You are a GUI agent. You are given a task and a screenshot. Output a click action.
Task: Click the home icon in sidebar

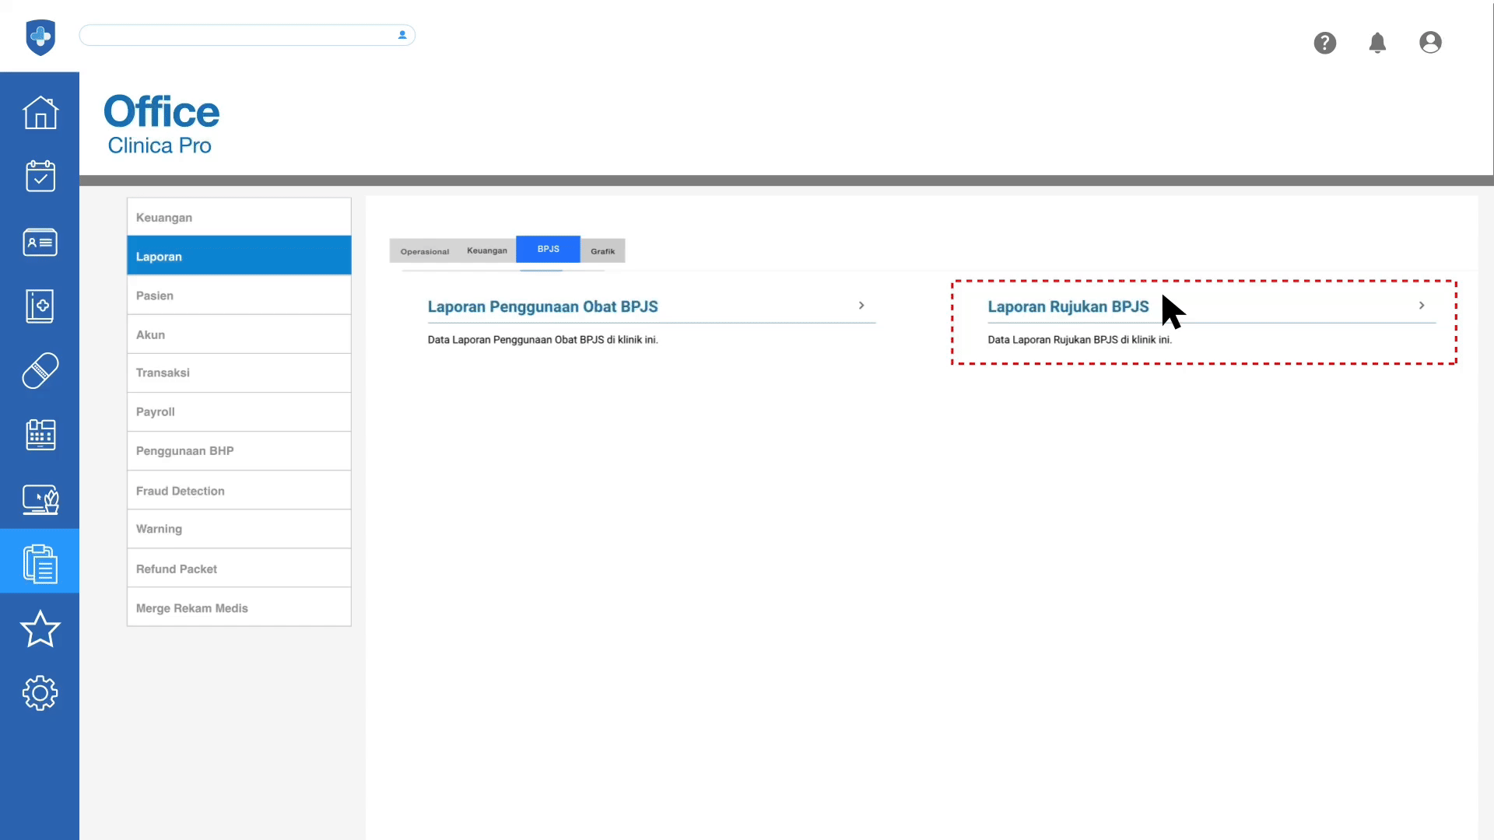pos(40,113)
